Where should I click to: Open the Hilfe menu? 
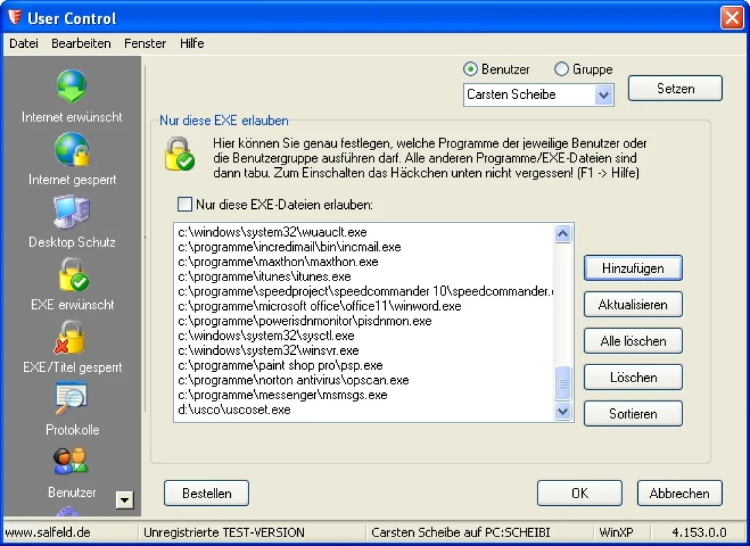[x=192, y=44]
